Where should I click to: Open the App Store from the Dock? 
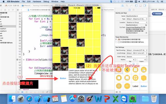[72, 99]
